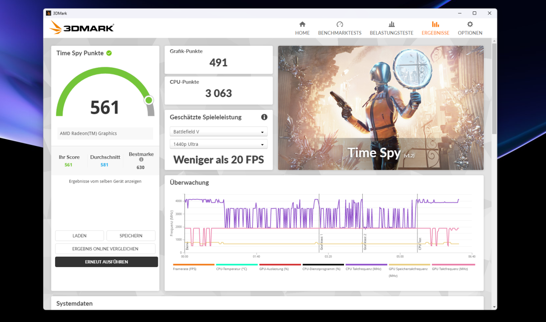Screen dimensions: 546x322
Task: Click the Home house icon
Action: coord(302,25)
